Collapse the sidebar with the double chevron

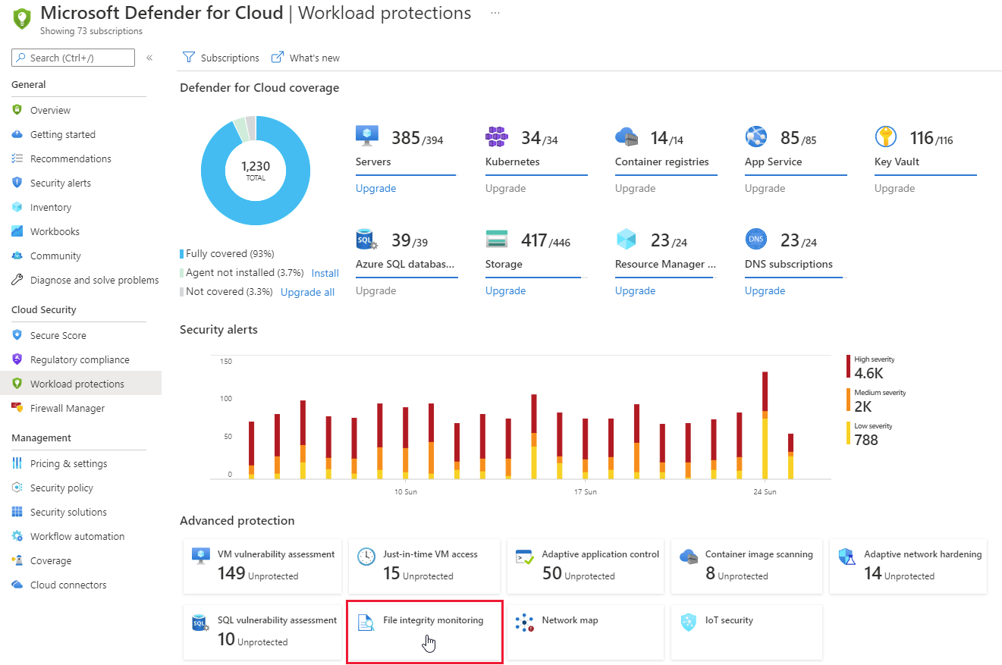[x=149, y=58]
